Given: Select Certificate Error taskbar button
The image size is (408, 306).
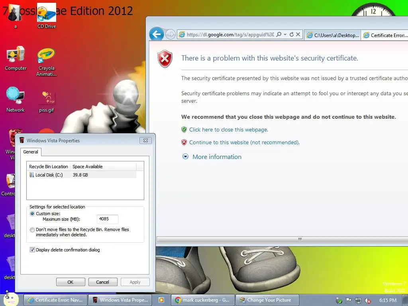Looking at the screenshot, I should (55, 300).
